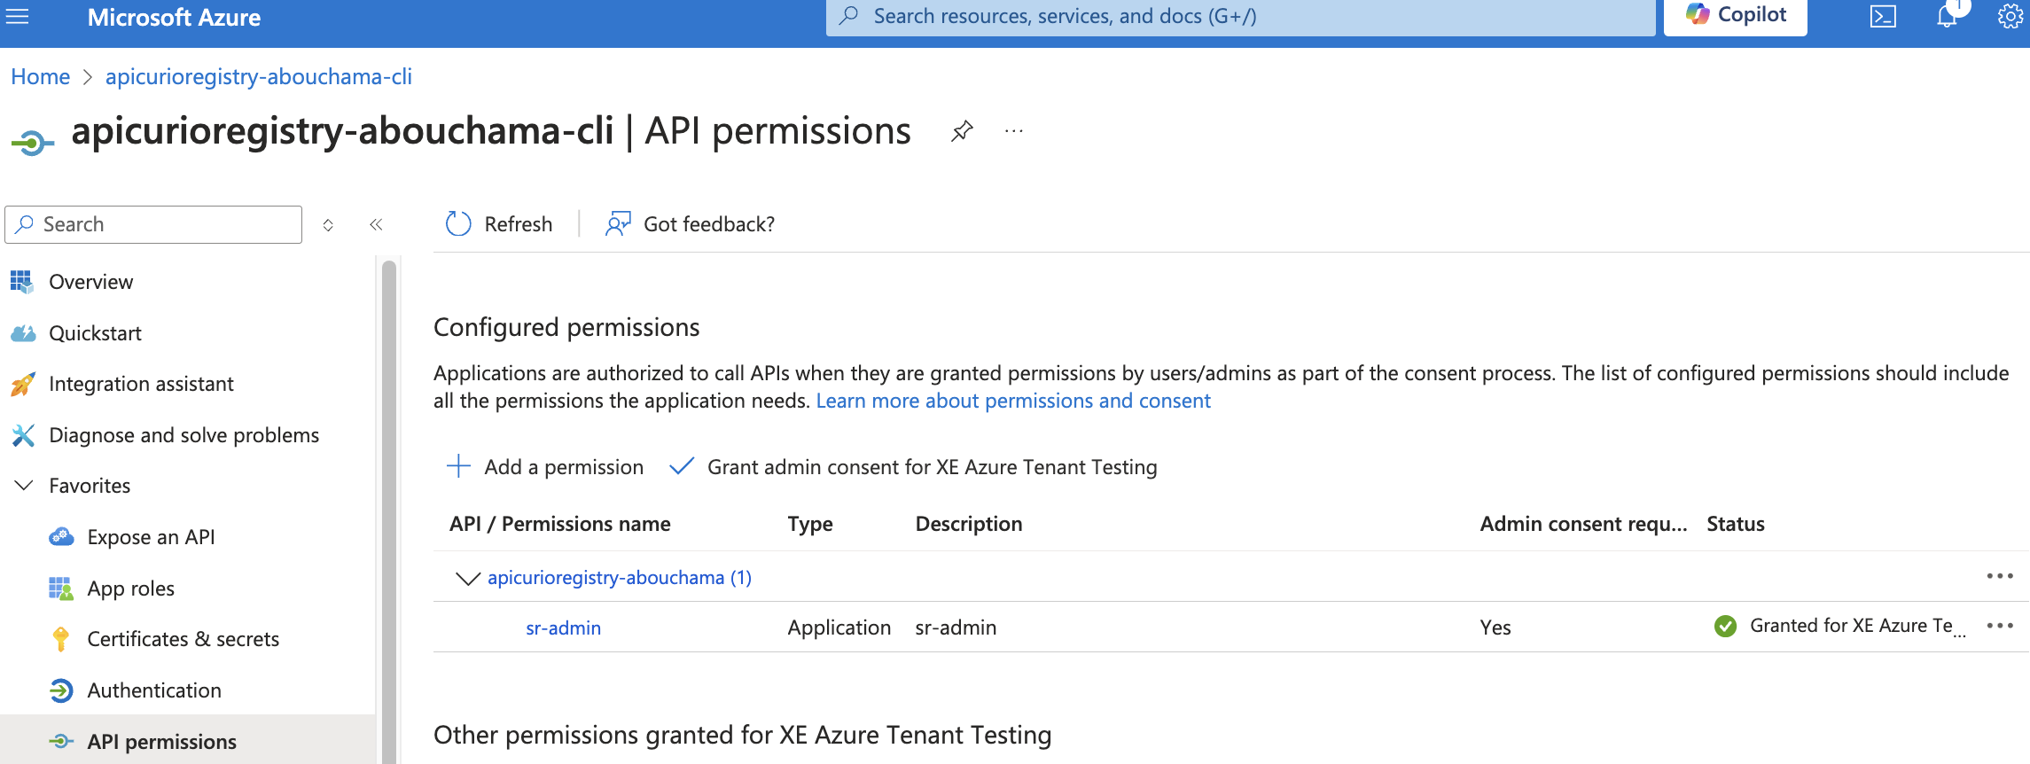The image size is (2030, 764).
Task: Collapse the Favorites section chevron
Action: (x=24, y=486)
